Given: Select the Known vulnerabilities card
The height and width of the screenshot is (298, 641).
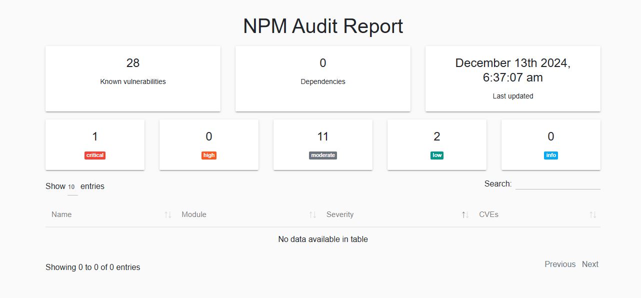Looking at the screenshot, I should coord(133,79).
